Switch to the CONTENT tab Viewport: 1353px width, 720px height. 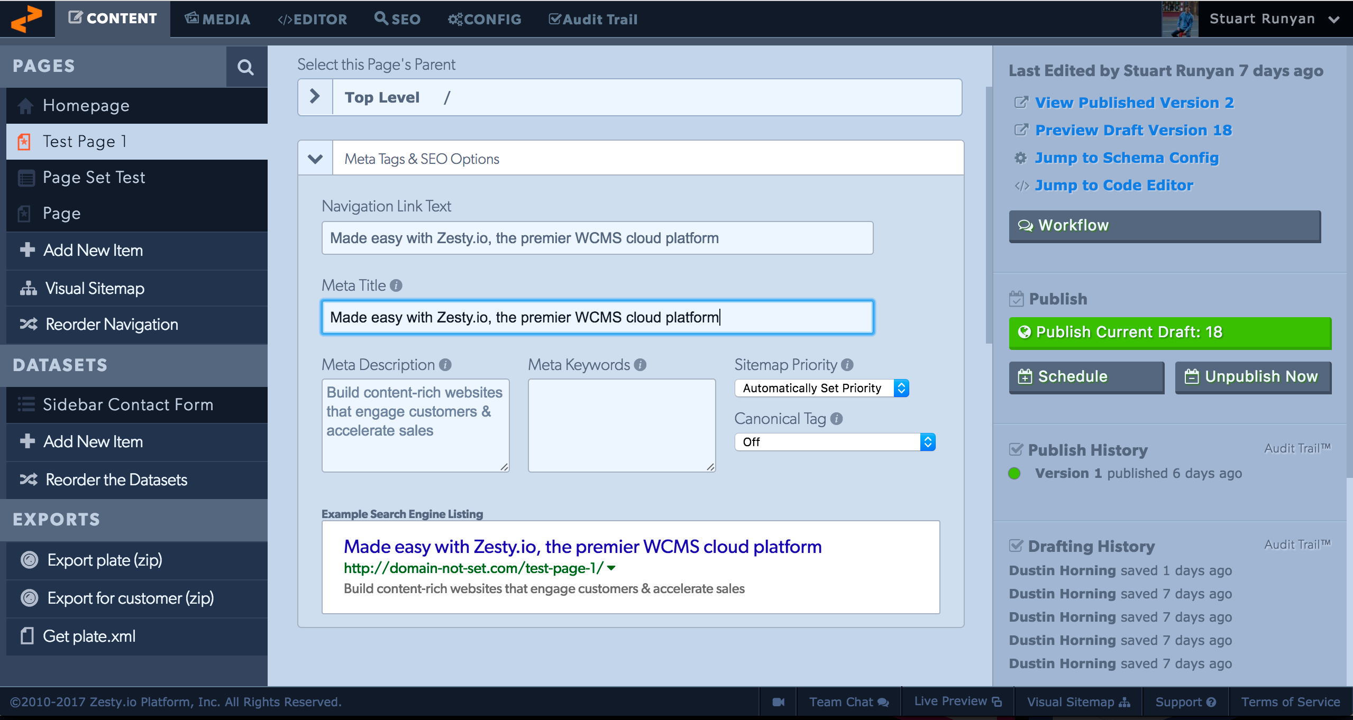(x=113, y=19)
